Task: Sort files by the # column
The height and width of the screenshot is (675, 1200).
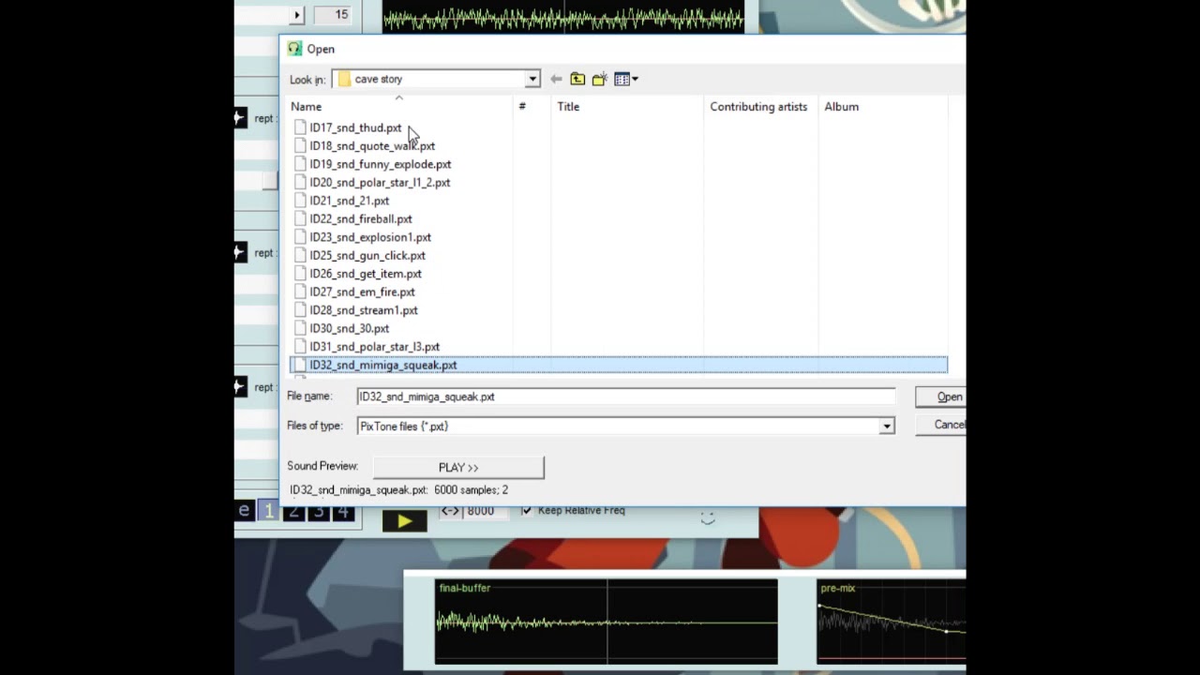Action: tap(522, 107)
